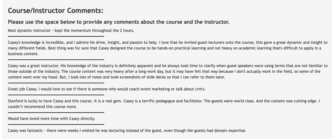Click 'Would have loved more time' comment
This screenshot has width=332, height=139.
pos(51,119)
